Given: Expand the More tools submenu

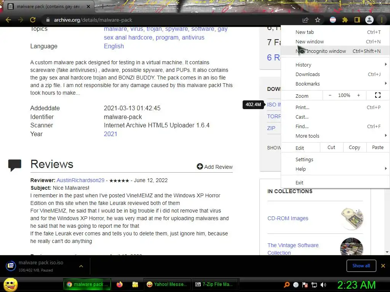Looking at the screenshot, I should [335, 136].
